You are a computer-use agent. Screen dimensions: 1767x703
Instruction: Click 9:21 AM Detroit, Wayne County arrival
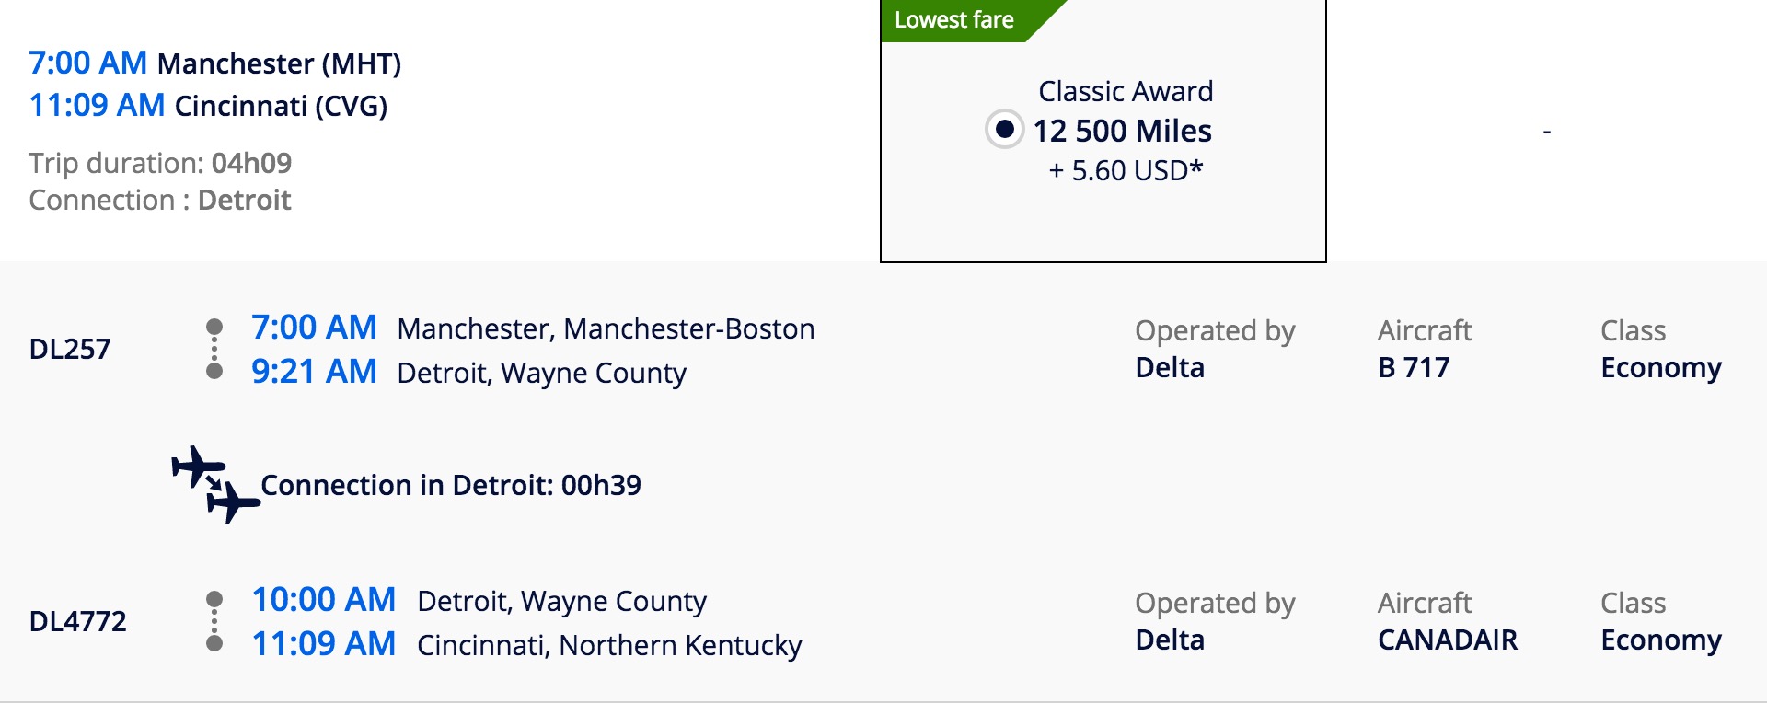468,373
